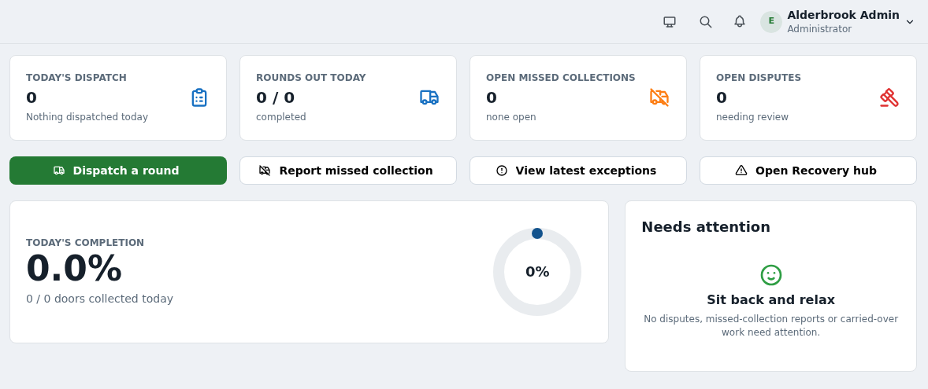Click the green smiley face icon

click(770, 275)
